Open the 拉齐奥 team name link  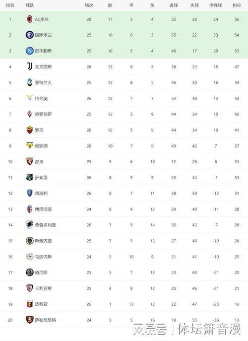tap(41, 98)
